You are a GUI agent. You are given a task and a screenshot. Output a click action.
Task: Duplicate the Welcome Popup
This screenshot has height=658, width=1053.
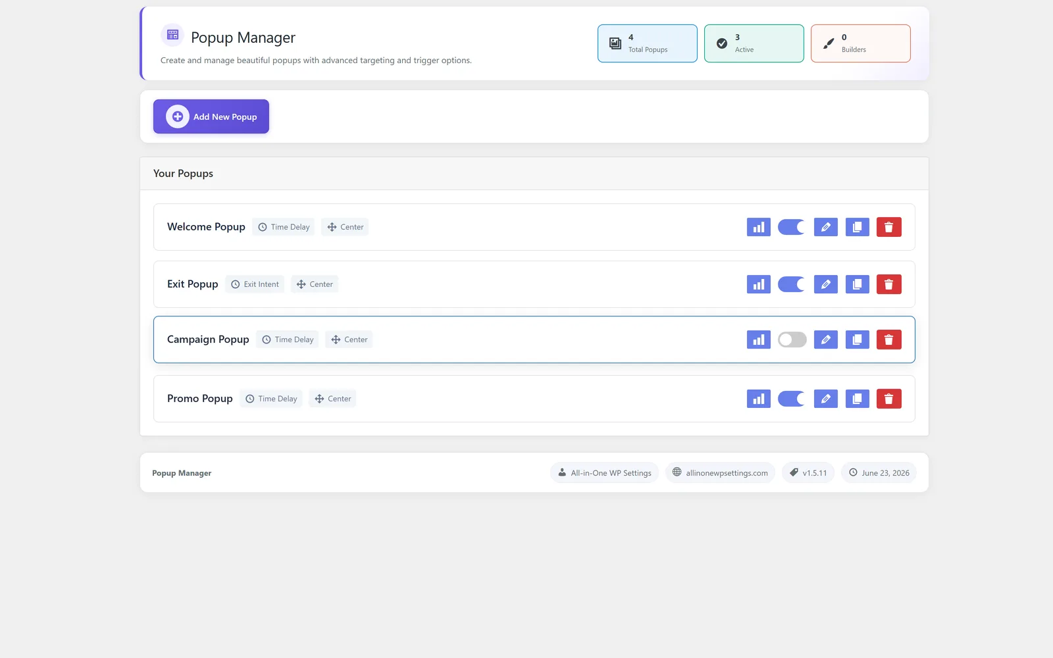tap(857, 227)
